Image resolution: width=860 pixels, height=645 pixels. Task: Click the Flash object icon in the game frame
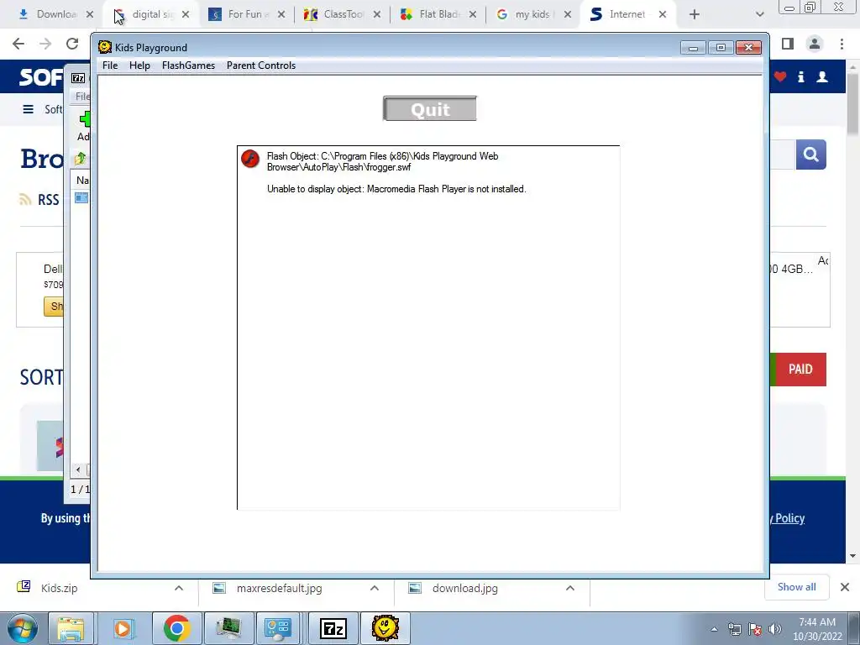coord(250,159)
